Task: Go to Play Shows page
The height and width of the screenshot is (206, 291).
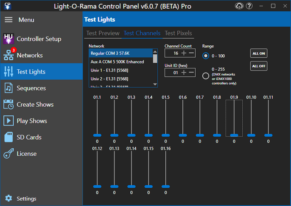Action: tap(32, 121)
